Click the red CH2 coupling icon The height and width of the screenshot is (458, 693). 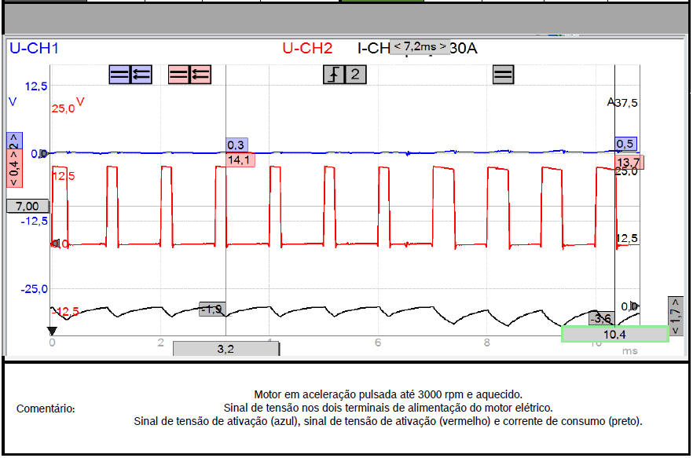pyautogui.click(x=179, y=75)
